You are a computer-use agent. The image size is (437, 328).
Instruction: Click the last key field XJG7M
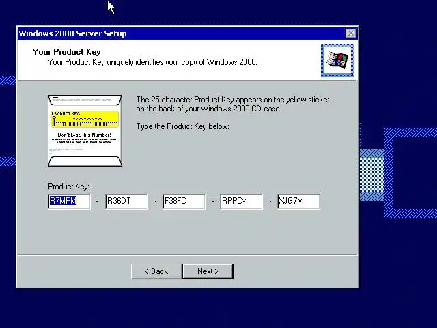(x=299, y=202)
